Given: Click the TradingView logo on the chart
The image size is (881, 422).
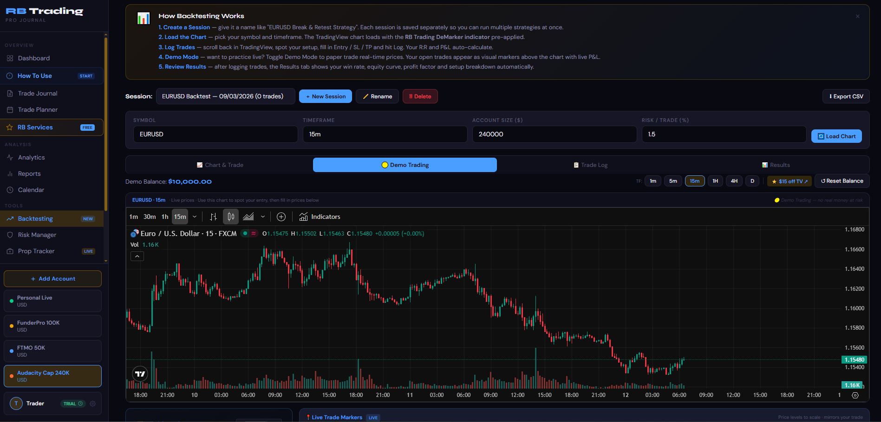Looking at the screenshot, I should pyautogui.click(x=140, y=374).
